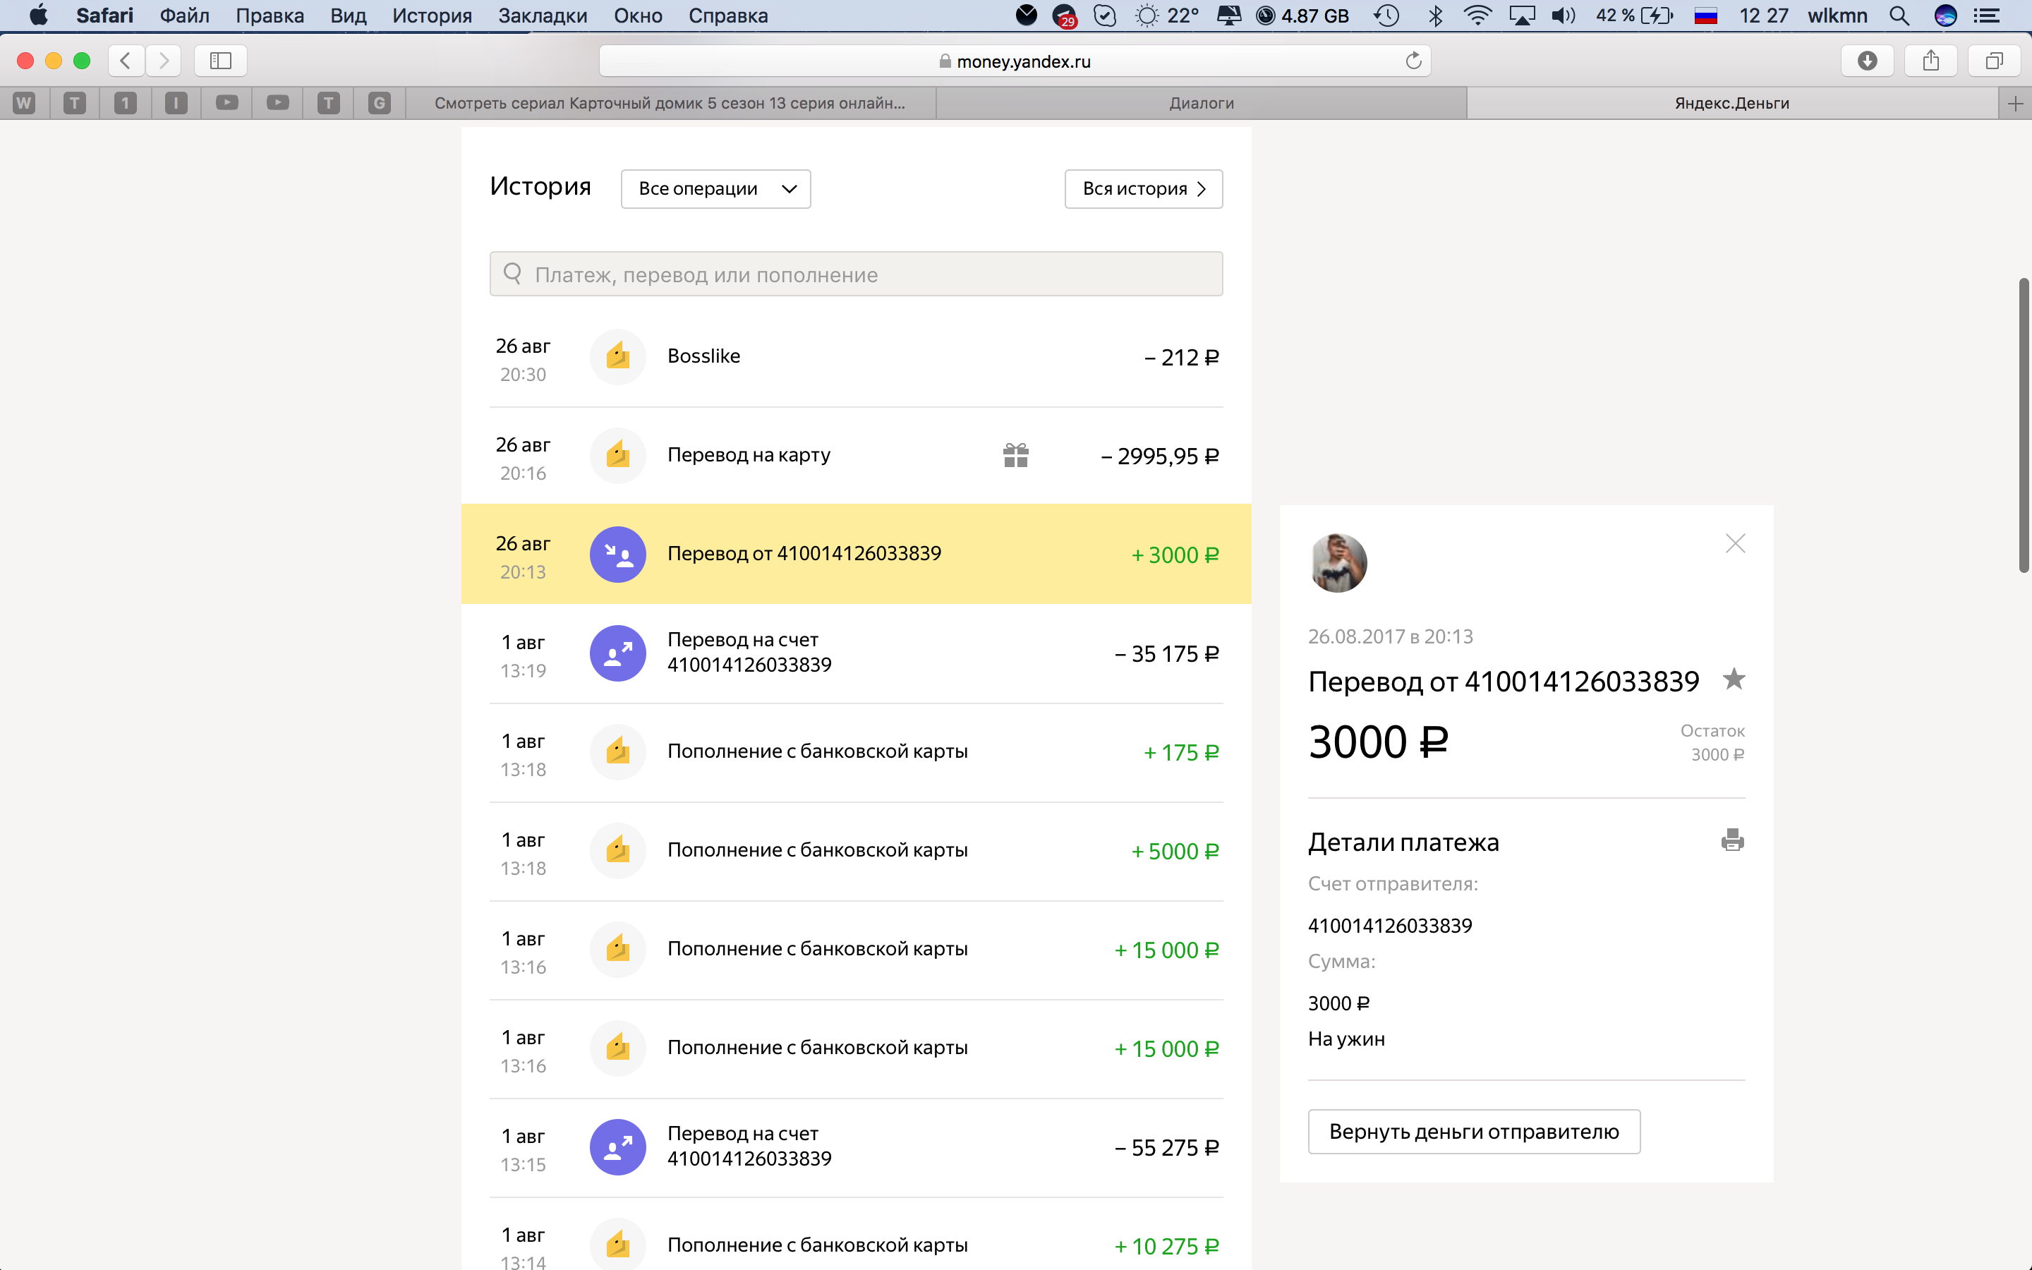Click the printer icon in payment details
The width and height of the screenshot is (2032, 1270).
pos(1731,840)
